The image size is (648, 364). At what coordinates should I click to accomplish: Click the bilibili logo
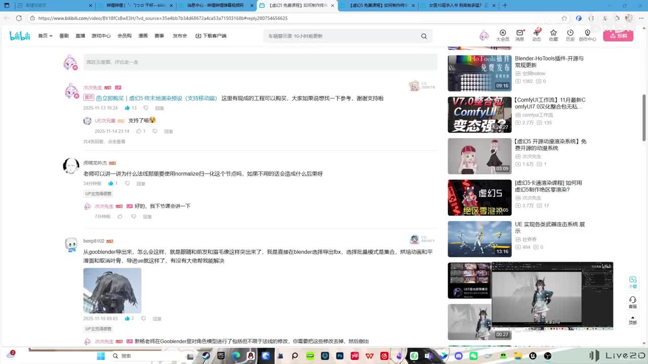pos(20,36)
